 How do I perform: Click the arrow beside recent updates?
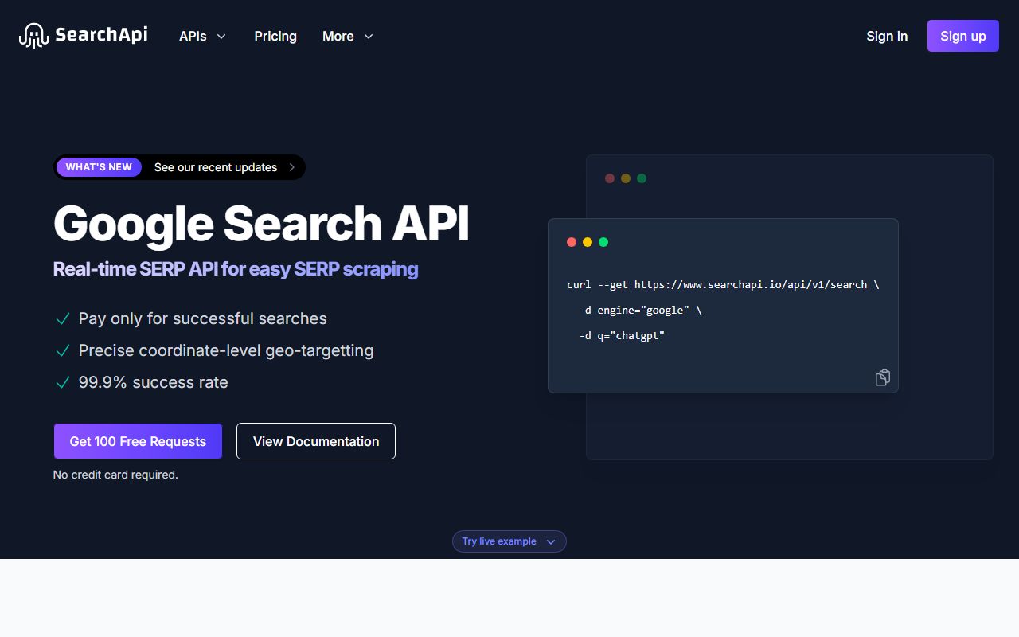tap(292, 167)
